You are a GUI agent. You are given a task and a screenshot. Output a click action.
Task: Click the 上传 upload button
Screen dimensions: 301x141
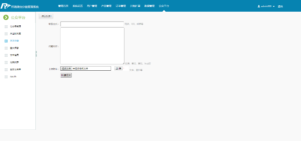(118, 68)
